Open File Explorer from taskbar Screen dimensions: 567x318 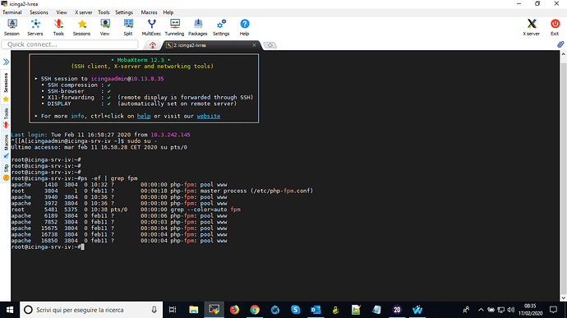[193, 310]
